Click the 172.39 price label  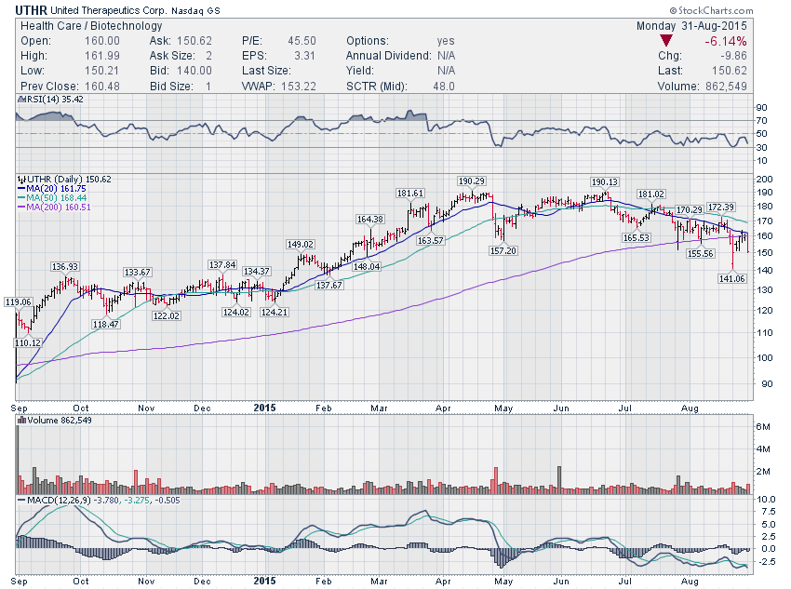[721, 207]
